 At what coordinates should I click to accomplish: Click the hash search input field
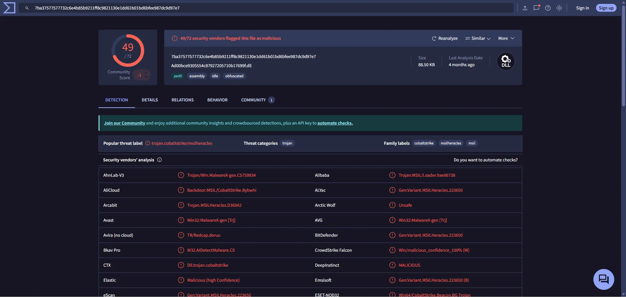(261, 8)
